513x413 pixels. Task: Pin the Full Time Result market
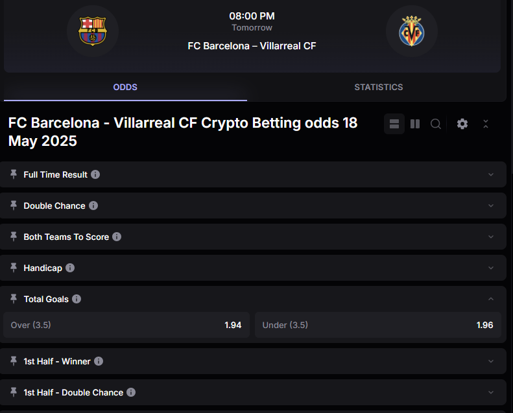(14, 174)
